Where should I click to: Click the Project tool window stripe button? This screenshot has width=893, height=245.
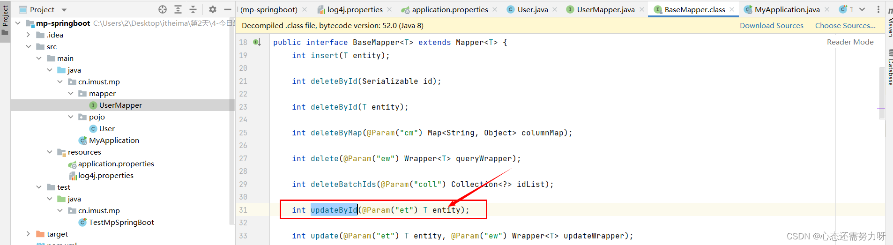(x=5, y=21)
